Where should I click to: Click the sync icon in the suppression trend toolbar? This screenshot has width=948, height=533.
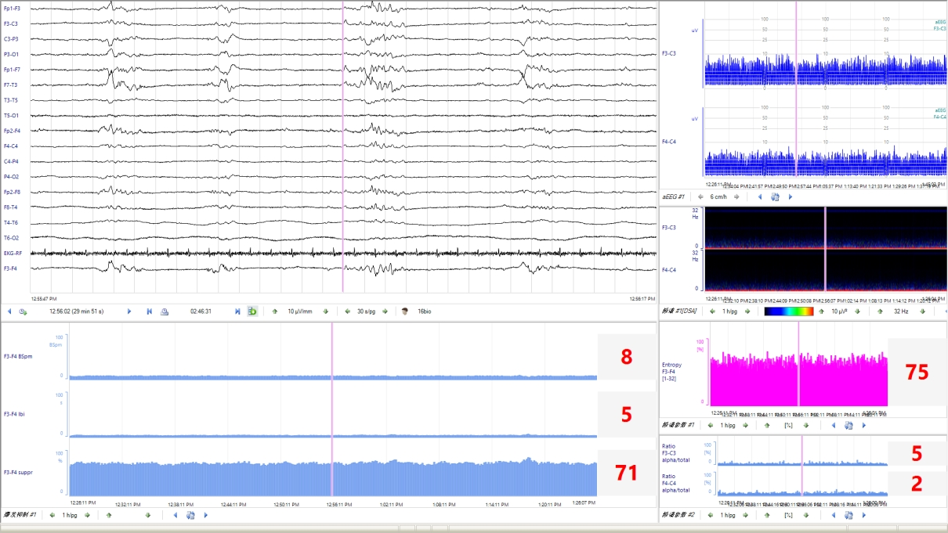[190, 515]
